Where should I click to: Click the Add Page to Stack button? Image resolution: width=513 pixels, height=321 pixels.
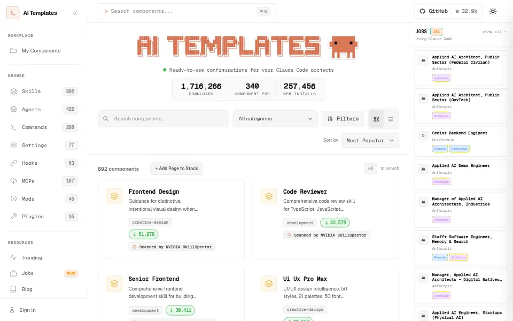click(x=177, y=169)
